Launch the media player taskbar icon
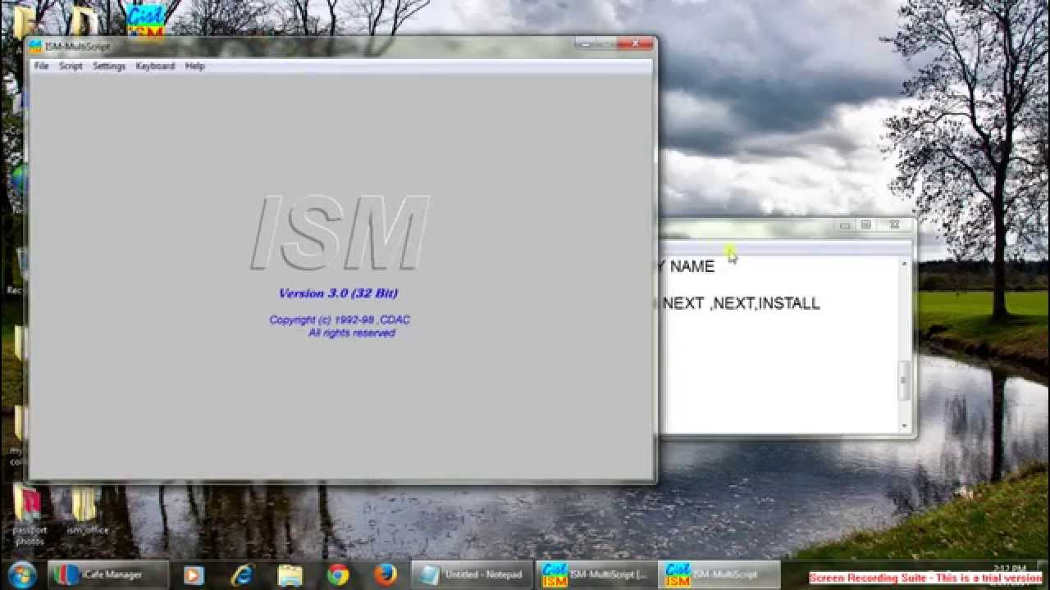The image size is (1050, 590). coord(194,574)
